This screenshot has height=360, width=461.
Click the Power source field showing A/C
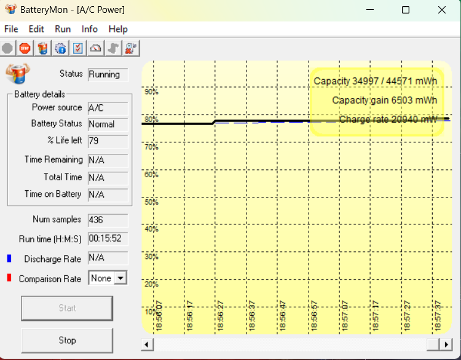(108, 108)
